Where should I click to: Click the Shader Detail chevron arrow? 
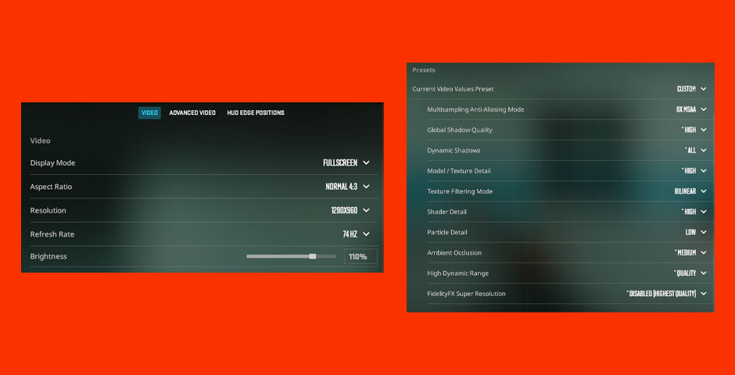tap(704, 212)
